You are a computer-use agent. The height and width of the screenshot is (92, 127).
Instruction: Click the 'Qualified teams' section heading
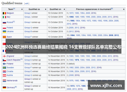click(x=12, y=3)
